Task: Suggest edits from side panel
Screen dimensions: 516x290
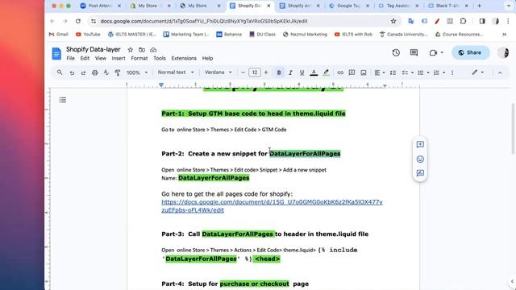Action: pyautogui.click(x=420, y=173)
